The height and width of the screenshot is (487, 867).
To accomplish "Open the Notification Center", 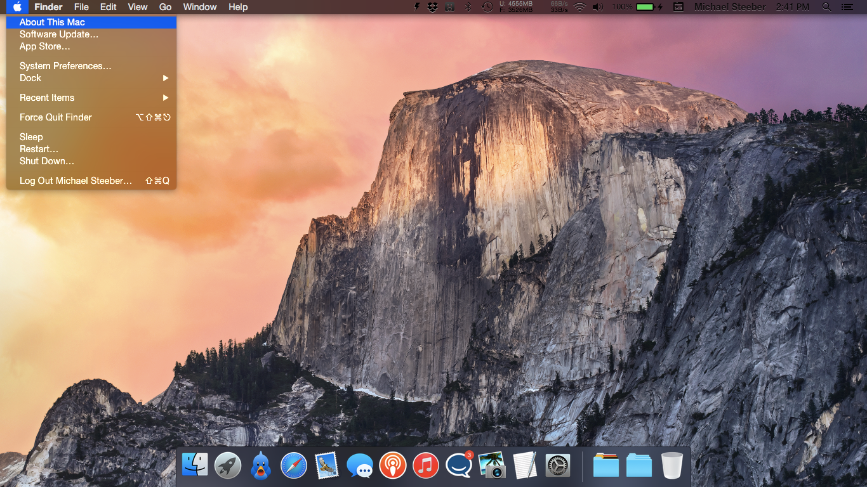I will [849, 7].
